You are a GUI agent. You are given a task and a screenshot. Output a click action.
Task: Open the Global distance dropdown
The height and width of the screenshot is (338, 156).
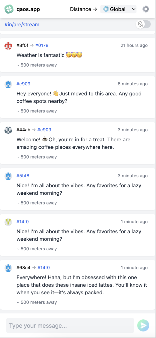pyautogui.click(x=118, y=9)
